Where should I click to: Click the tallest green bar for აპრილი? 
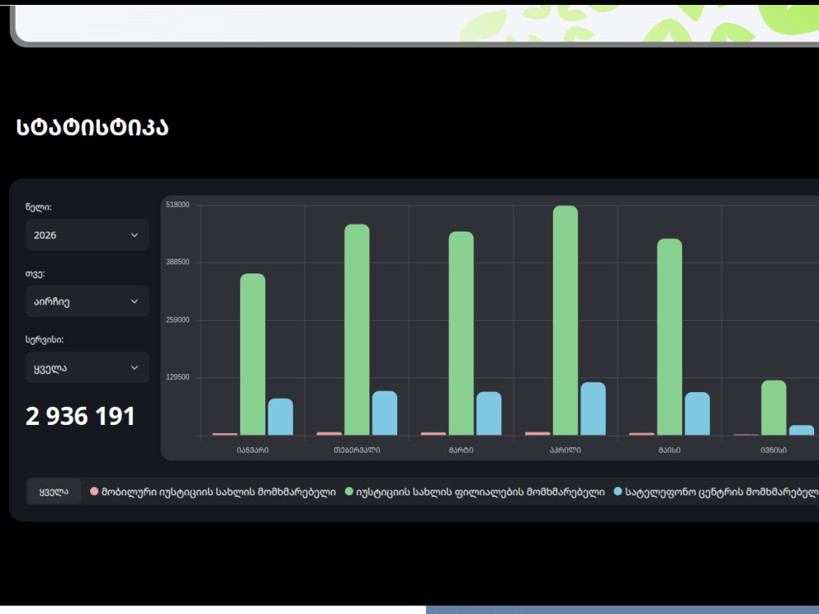tap(565, 320)
